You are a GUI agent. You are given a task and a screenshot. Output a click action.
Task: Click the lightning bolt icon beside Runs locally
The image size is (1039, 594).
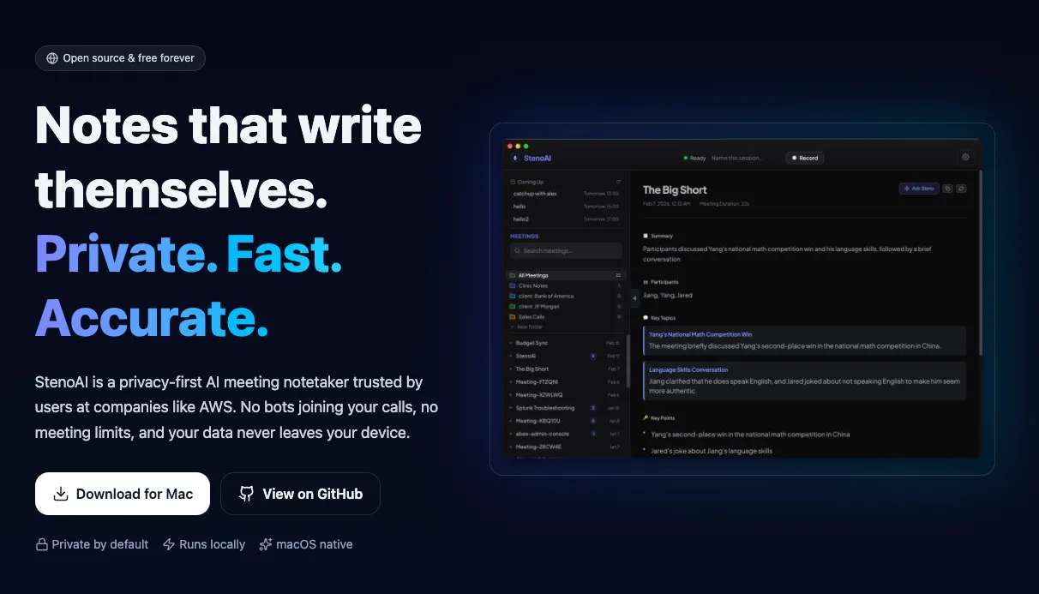pos(169,544)
